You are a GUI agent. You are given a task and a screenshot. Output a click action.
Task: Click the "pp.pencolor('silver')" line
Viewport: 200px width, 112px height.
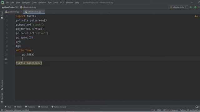tap(32, 33)
